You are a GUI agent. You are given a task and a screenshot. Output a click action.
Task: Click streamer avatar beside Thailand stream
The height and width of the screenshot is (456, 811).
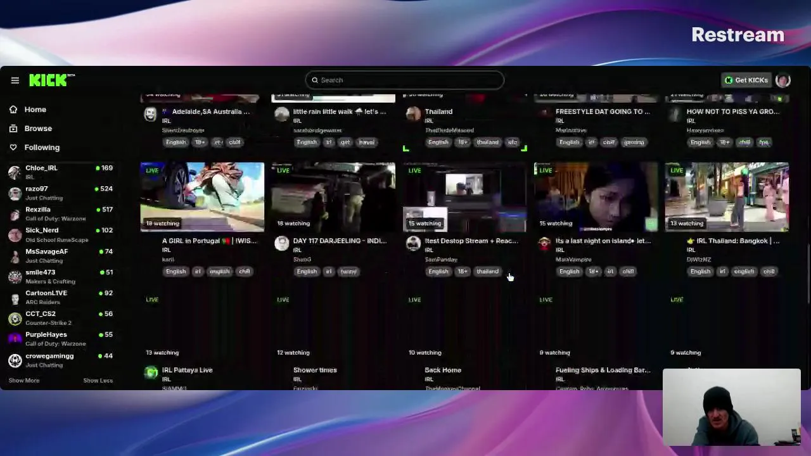[x=412, y=114]
